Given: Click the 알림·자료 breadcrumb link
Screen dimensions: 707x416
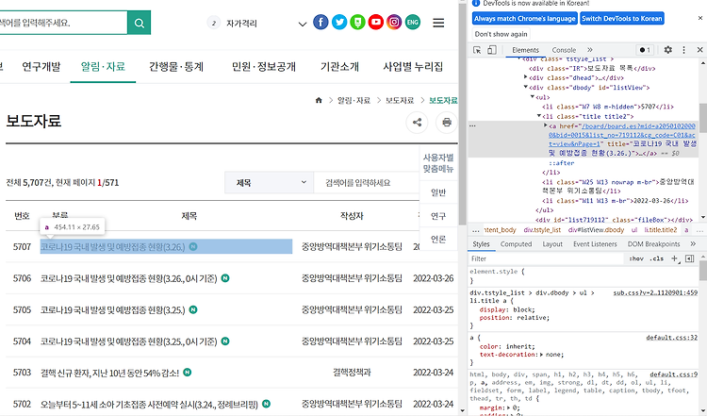Looking at the screenshot, I should pyautogui.click(x=353, y=100).
